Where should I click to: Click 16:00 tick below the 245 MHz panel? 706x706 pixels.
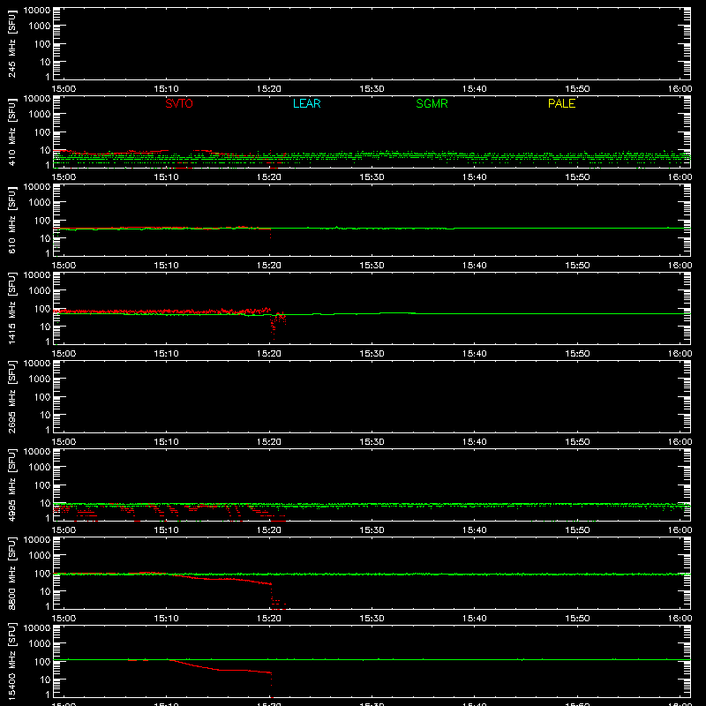680,89
